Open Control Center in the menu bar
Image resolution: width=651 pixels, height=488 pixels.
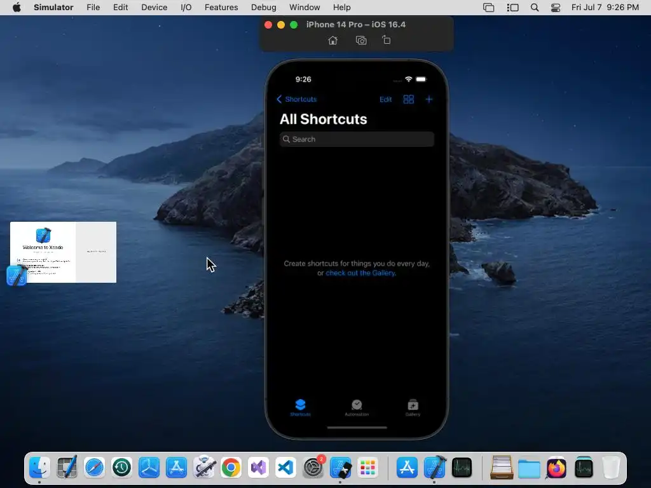coord(556,8)
